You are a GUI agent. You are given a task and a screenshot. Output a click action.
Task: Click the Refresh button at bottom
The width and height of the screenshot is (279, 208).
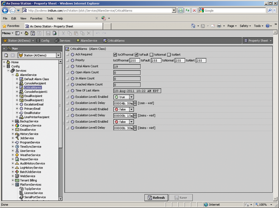click(156, 198)
